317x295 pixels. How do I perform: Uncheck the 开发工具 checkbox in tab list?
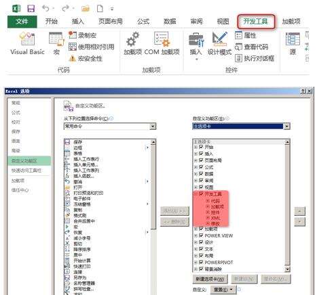click(201, 194)
